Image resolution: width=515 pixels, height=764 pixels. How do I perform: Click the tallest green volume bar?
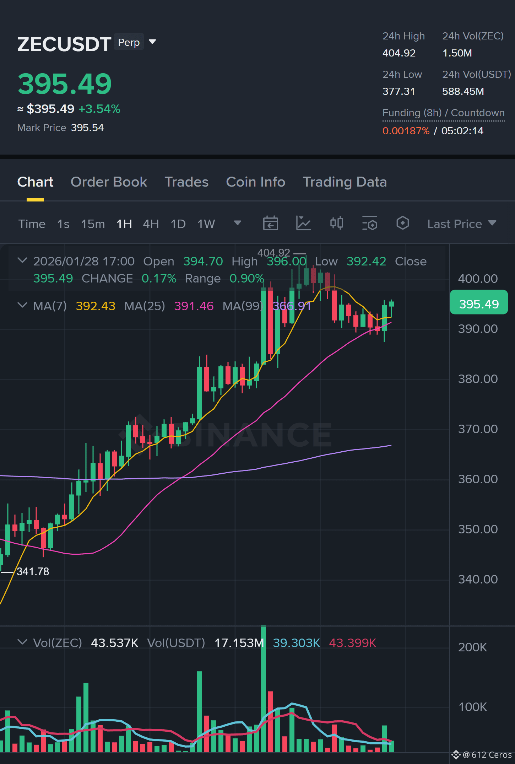coord(264,688)
